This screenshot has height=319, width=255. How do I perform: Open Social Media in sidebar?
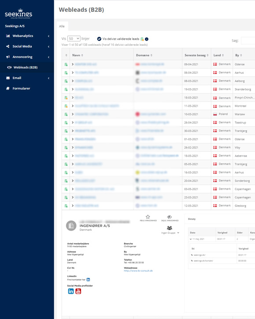(x=22, y=46)
